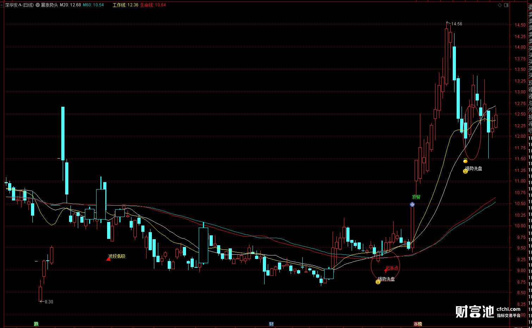Click the red arrow beside 起涨点
The height and width of the screenshot is (328, 532).
coord(386,271)
